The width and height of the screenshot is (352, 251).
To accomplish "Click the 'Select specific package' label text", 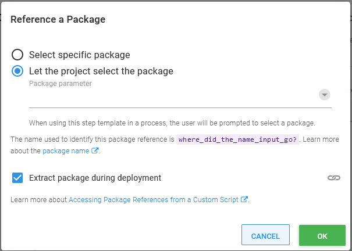I will (x=80, y=55).
